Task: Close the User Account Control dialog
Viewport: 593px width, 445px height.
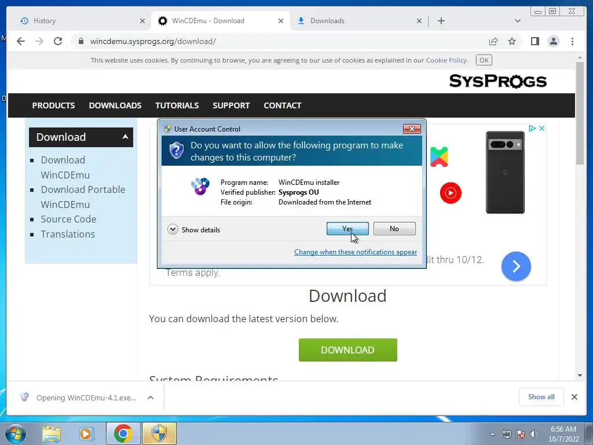Action: tap(412, 129)
